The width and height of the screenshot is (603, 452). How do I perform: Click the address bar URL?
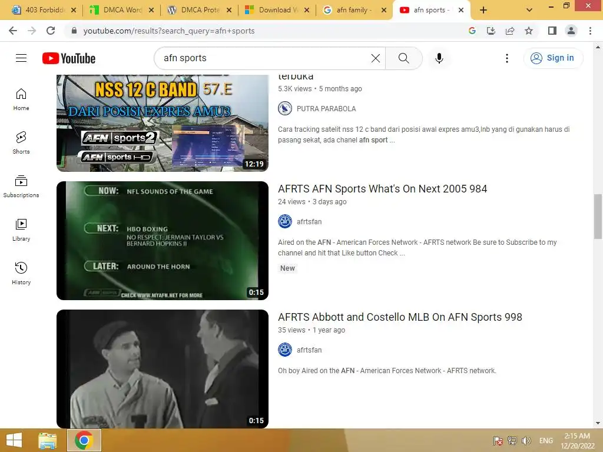[169, 31]
